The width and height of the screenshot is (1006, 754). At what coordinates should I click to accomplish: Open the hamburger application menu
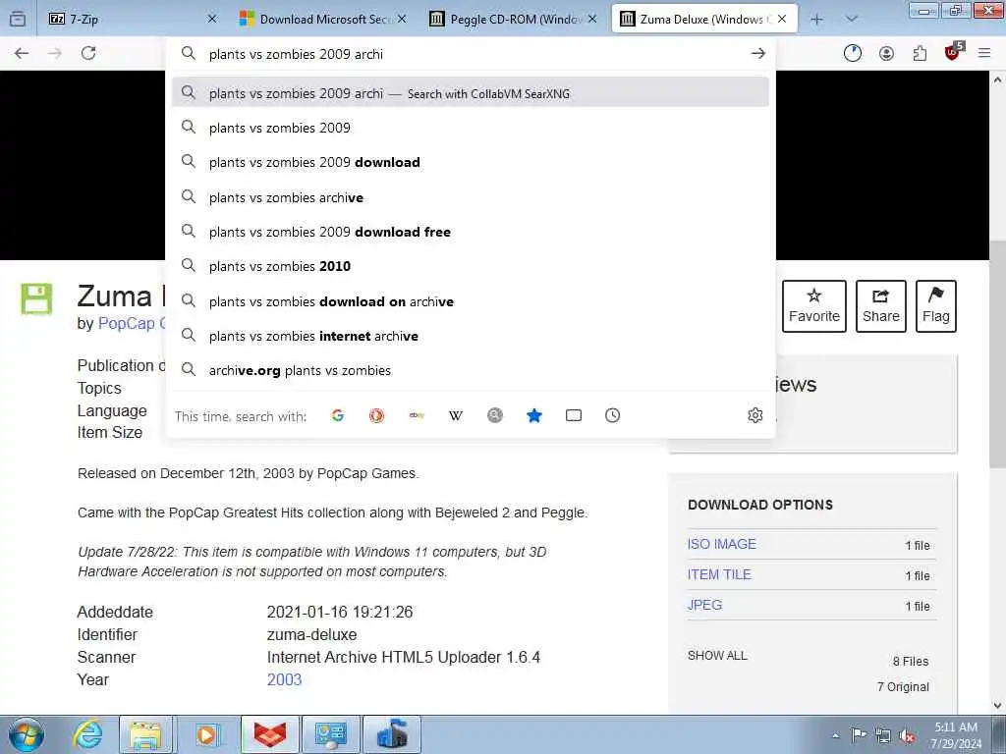click(x=984, y=54)
